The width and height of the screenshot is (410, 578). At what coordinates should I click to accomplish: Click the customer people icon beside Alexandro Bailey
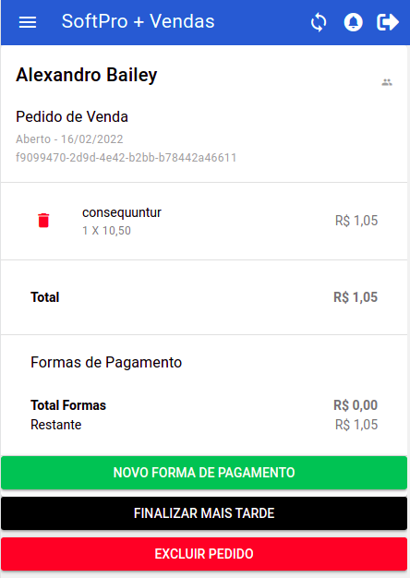[x=387, y=82]
